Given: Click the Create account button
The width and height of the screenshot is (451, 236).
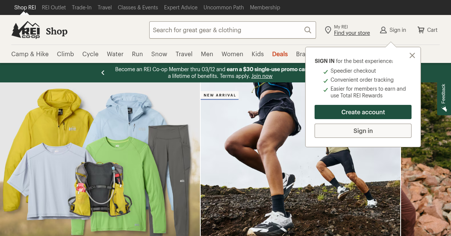Looking at the screenshot, I should pyautogui.click(x=363, y=112).
